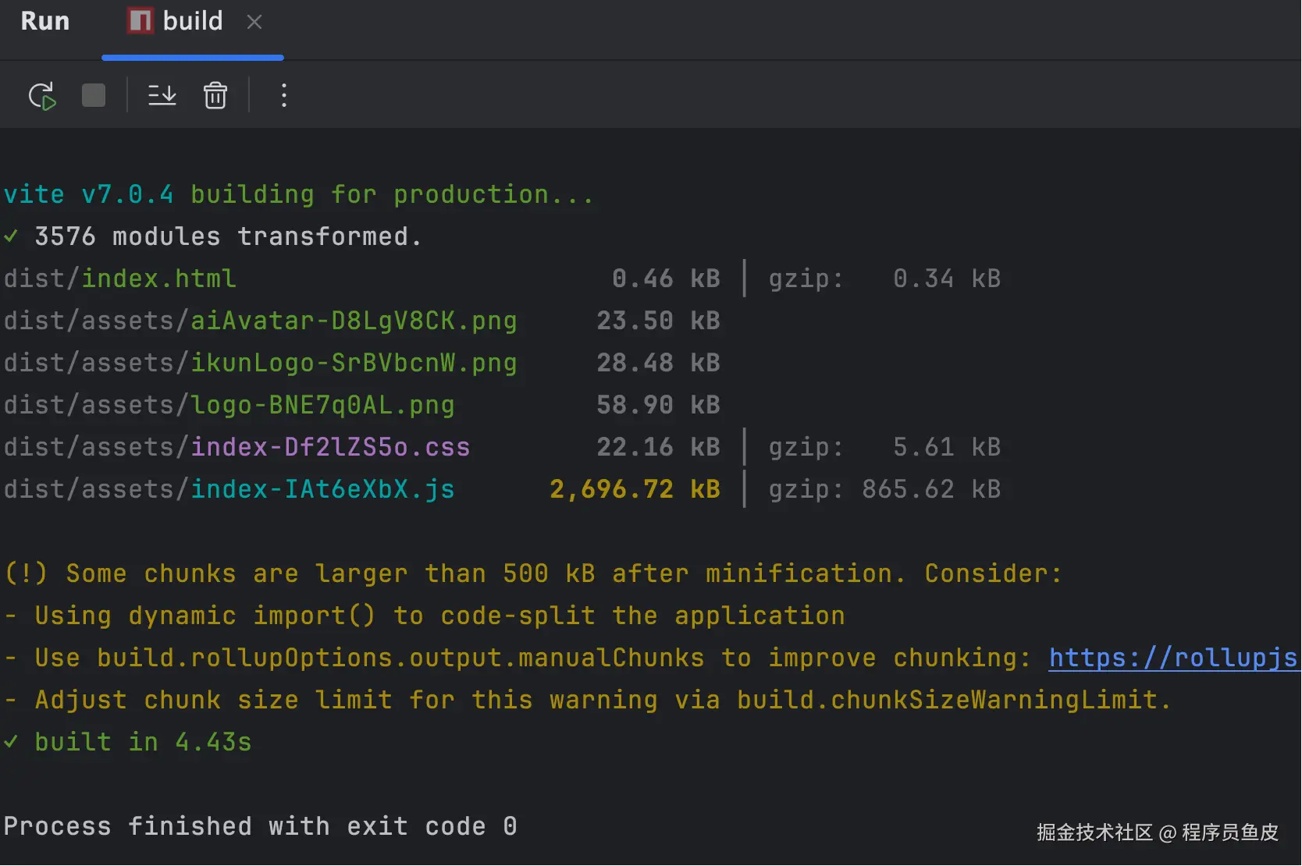Open the vertical three-dot More menu
The height and width of the screenshot is (866, 1302).
click(284, 96)
